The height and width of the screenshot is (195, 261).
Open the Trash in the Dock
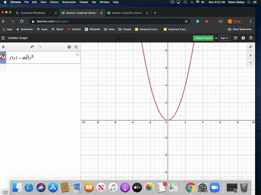244,187
